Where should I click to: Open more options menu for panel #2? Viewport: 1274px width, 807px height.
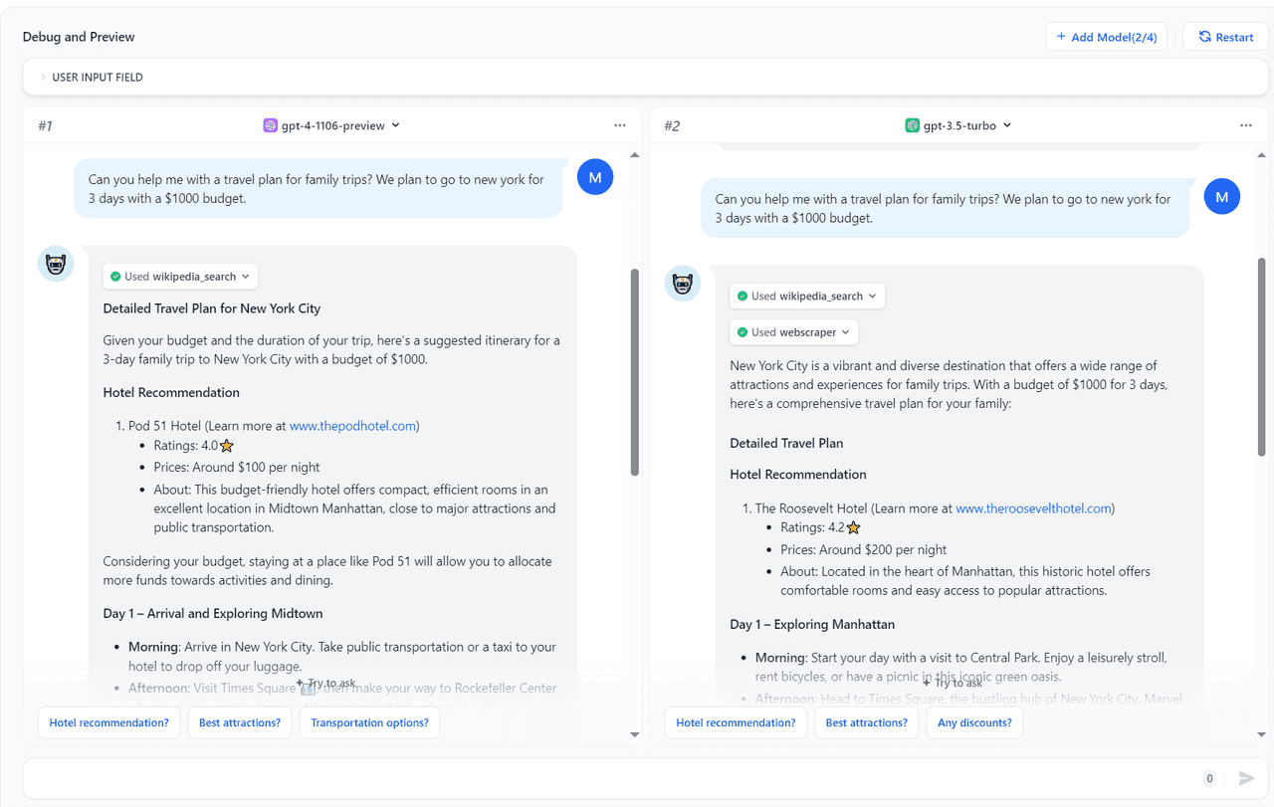1246,125
